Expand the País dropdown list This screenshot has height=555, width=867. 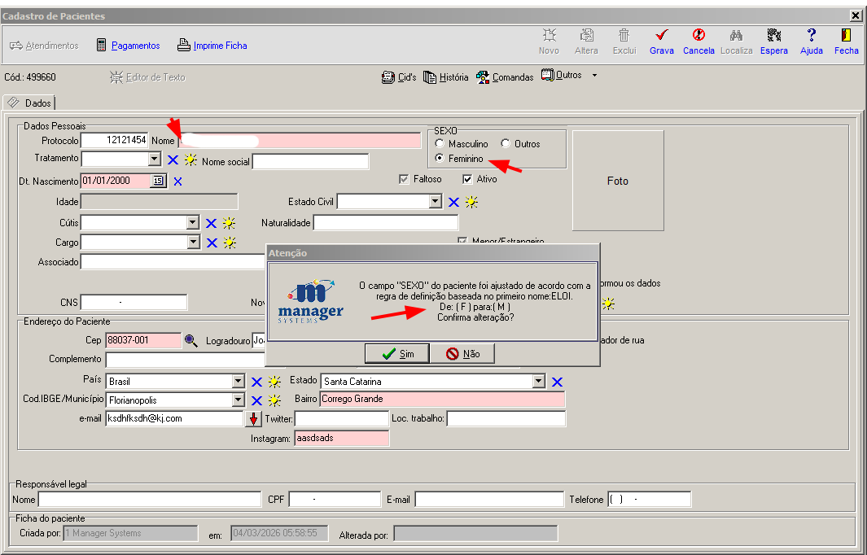point(238,382)
